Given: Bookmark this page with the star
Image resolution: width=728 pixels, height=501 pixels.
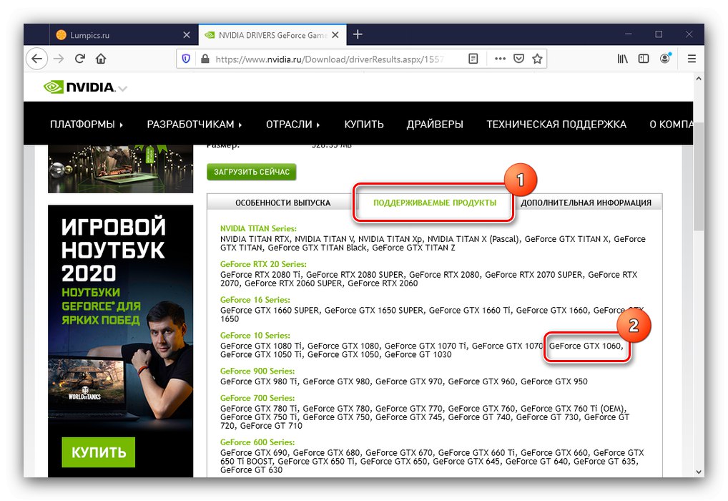Looking at the screenshot, I should [537, 59].
